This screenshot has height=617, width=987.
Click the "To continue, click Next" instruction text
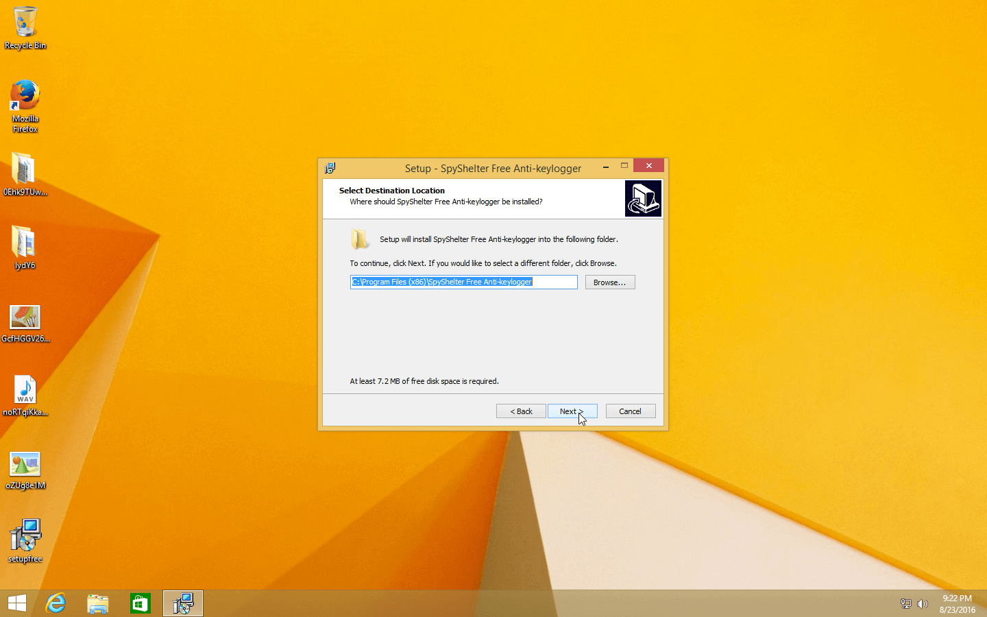tap(483, 263)
